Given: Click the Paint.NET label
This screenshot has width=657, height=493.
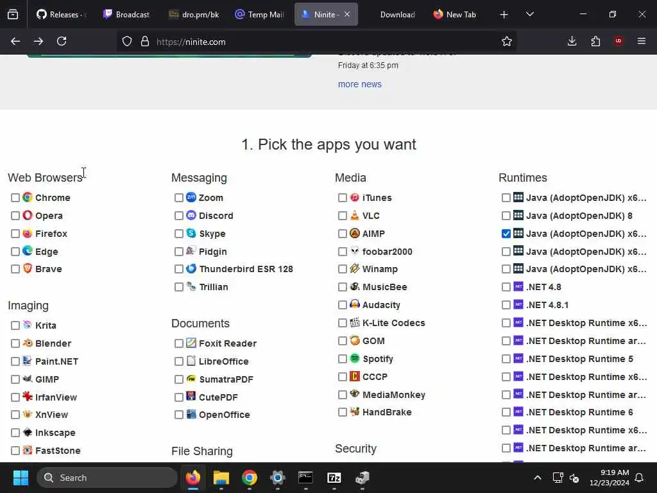Looking at the screenshot, I should [x=56, y=361].
